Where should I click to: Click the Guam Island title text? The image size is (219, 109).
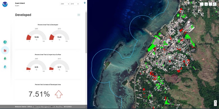click(20, 3)
